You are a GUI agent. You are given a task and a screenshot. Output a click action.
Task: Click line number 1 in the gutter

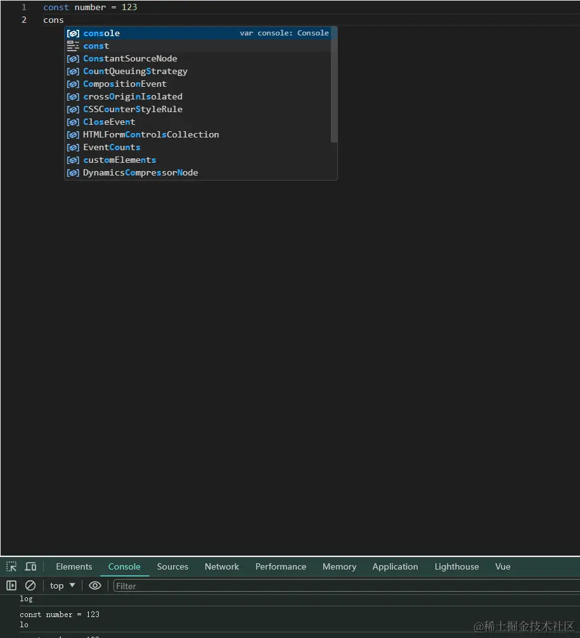click(x=24, y=8)
